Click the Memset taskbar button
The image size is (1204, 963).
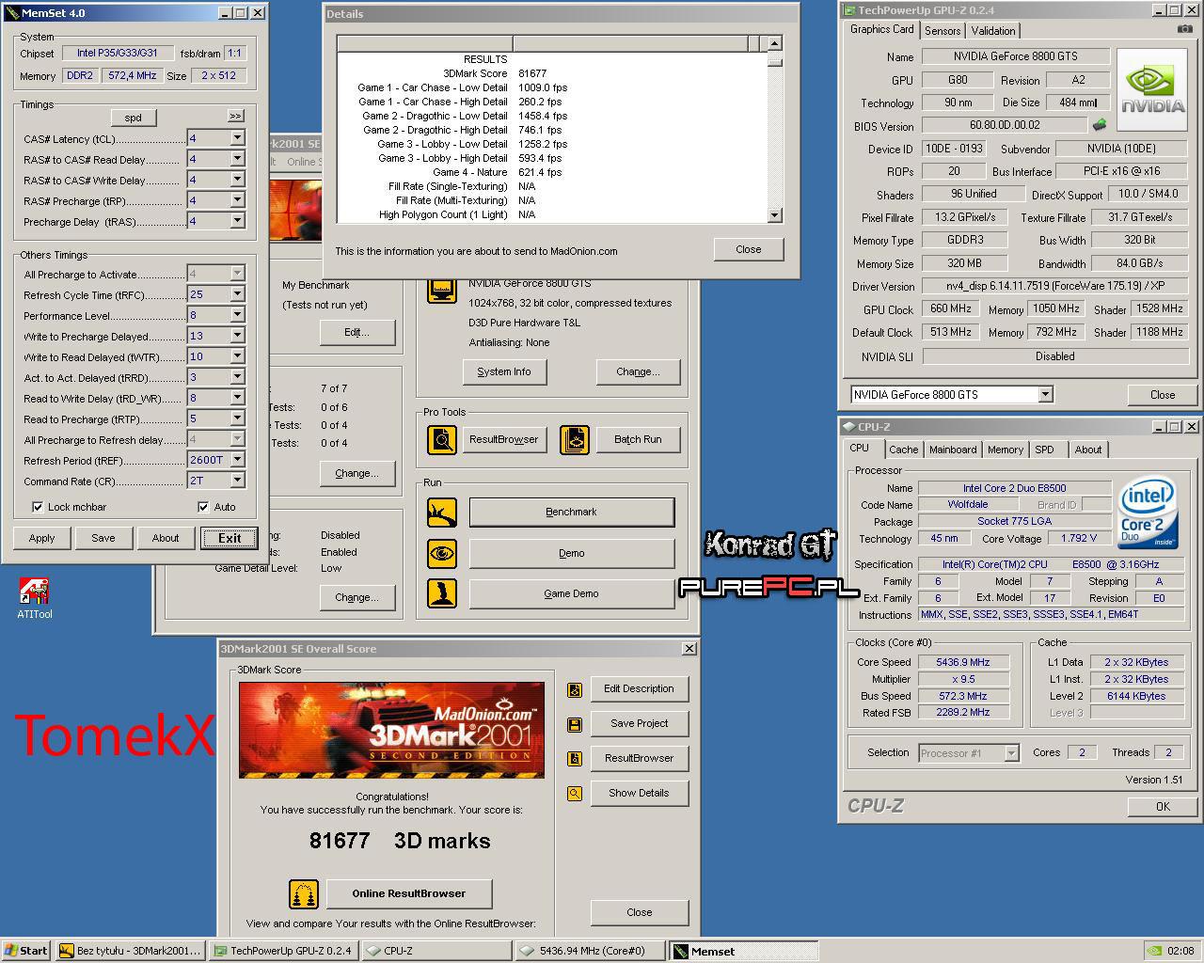click(x=744, y=951)
